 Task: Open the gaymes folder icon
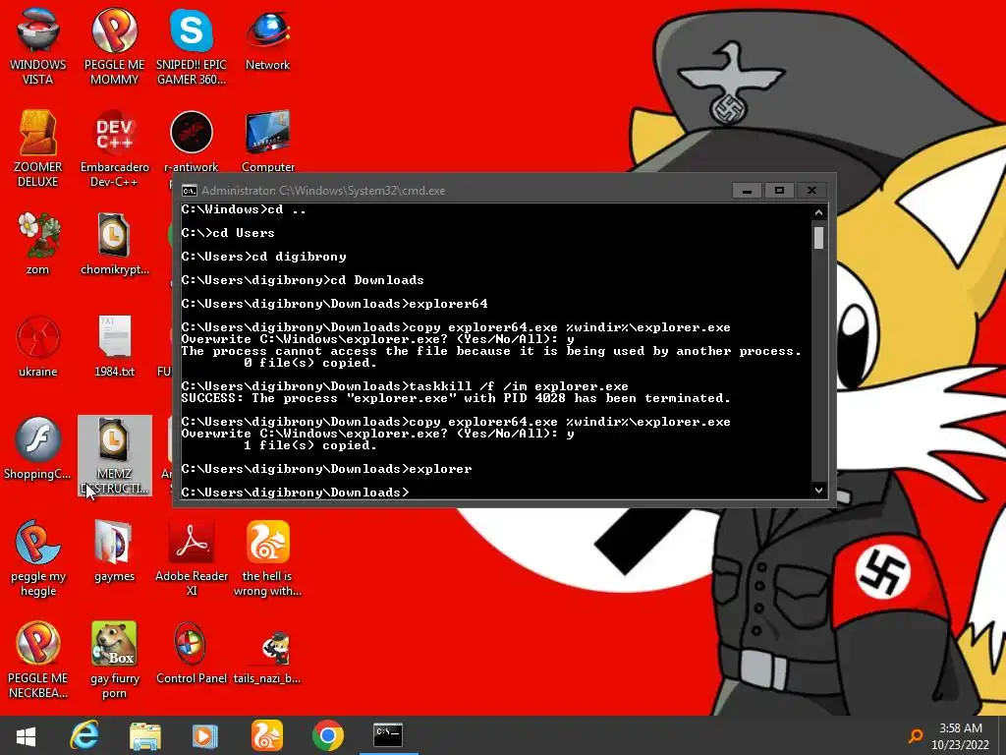click(114, 551)
